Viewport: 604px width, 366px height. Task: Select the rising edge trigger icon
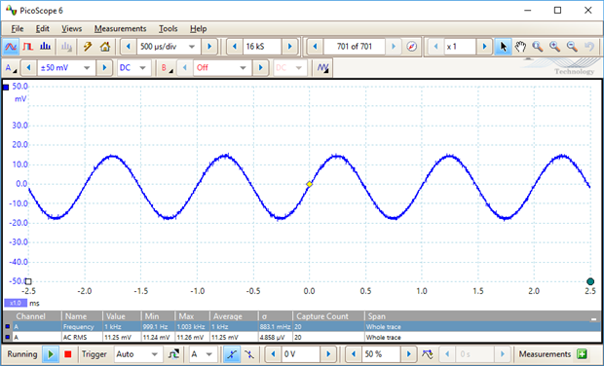coord(232,354)
